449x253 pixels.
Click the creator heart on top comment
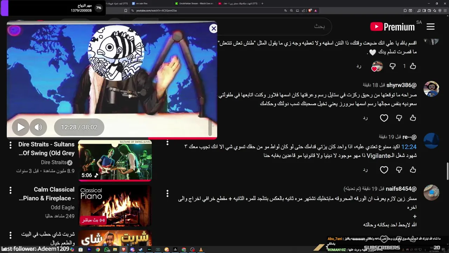click(377, 66)
